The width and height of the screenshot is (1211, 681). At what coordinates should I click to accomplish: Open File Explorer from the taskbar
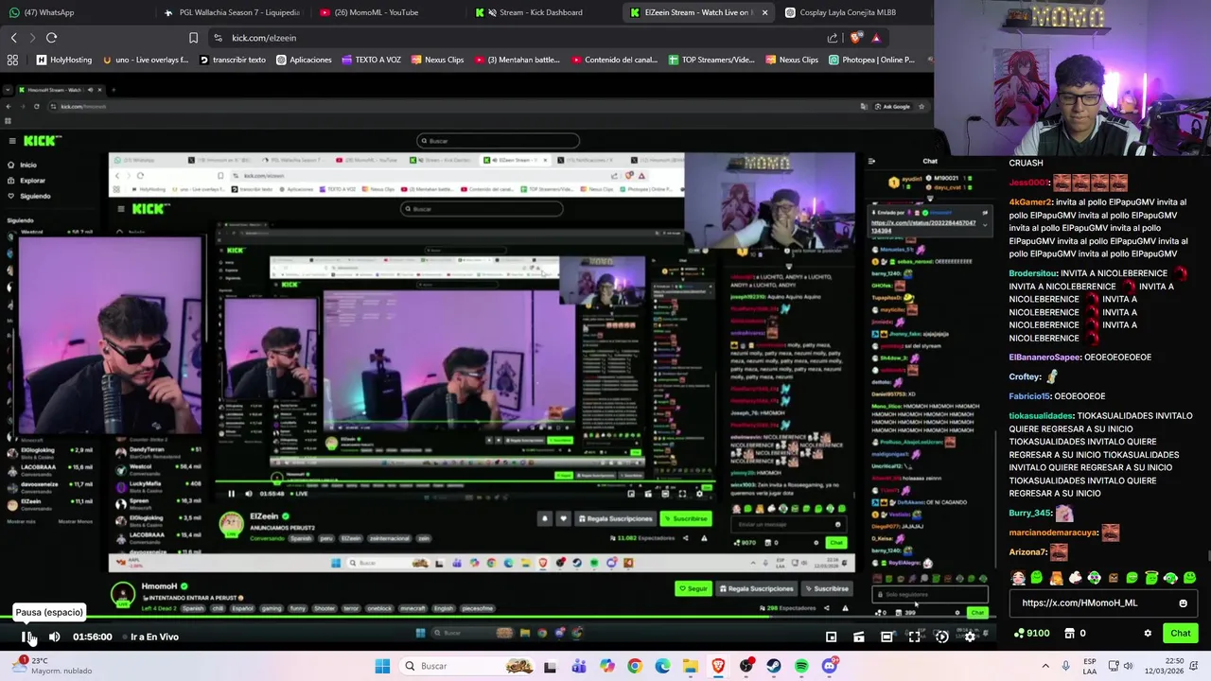pos(691,666)
